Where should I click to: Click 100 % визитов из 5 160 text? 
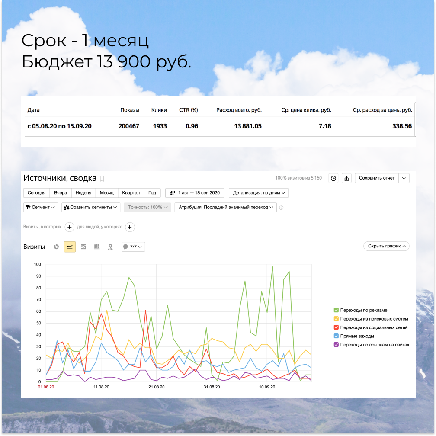[x=298, y=178]
